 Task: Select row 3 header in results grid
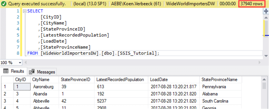coord(8,101)
